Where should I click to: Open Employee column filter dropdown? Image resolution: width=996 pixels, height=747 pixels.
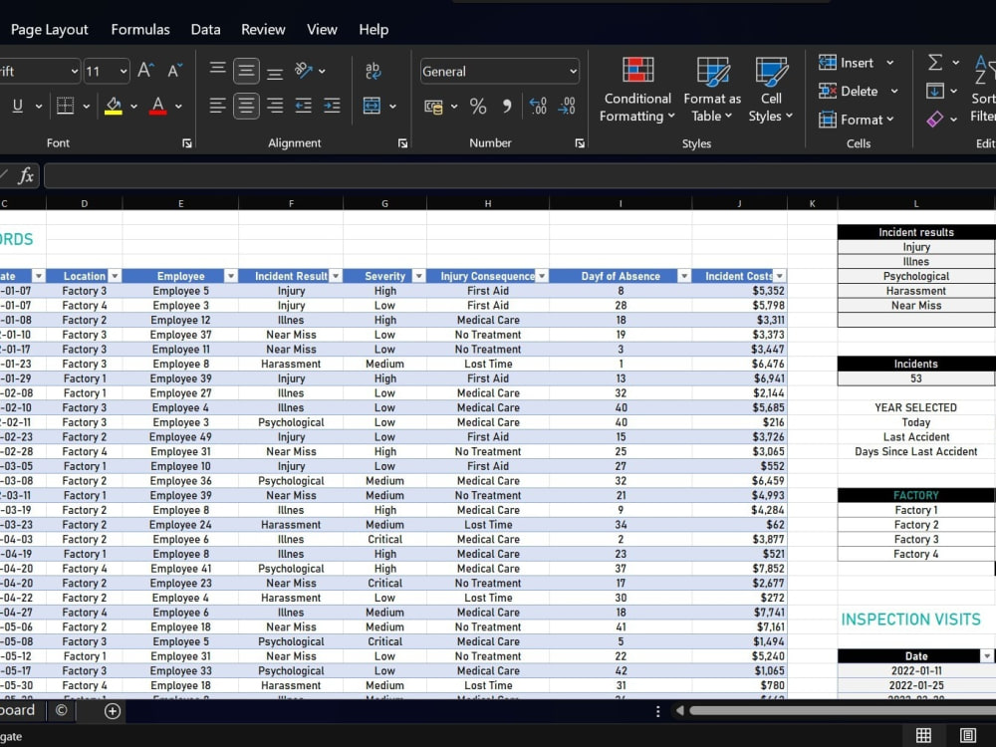tap(231, 276)
